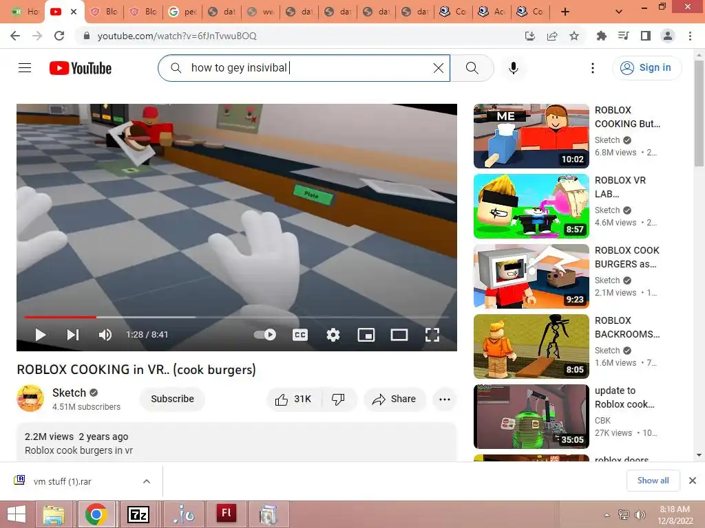Screen dimensions: 705x528
Task: Expand the vm stuff (1).rar download options
Action: (147, 481)
